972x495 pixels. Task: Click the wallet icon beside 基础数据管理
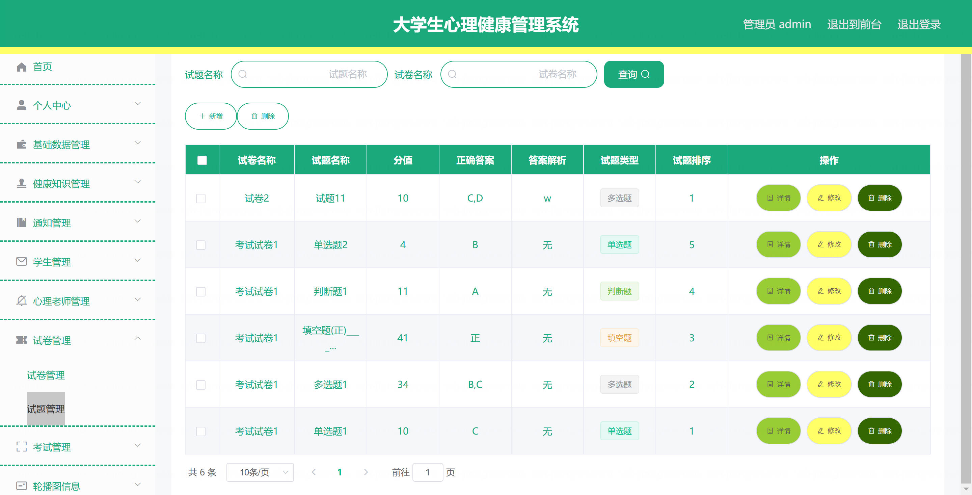[x=22, y=144]
